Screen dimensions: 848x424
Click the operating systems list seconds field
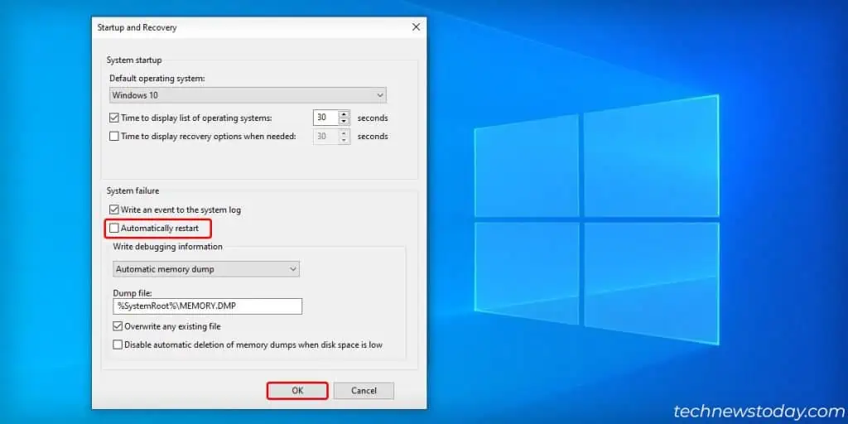tap(325, 118)
